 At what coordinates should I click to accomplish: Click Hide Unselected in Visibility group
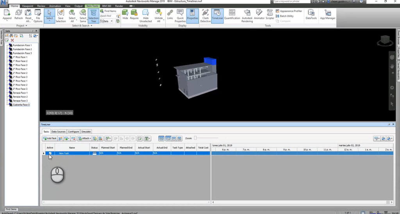click(146, 16)
